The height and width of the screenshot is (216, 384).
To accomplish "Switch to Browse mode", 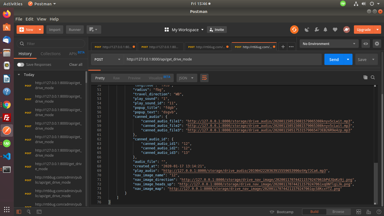I will tap(338, 212).
